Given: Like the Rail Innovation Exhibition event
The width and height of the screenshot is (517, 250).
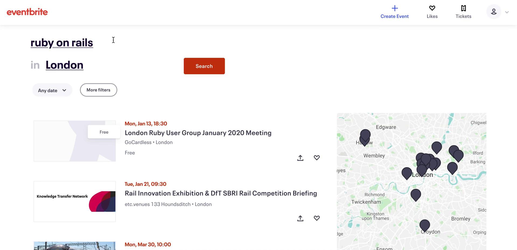Looking at the screenshot, I should click(317, 218).
